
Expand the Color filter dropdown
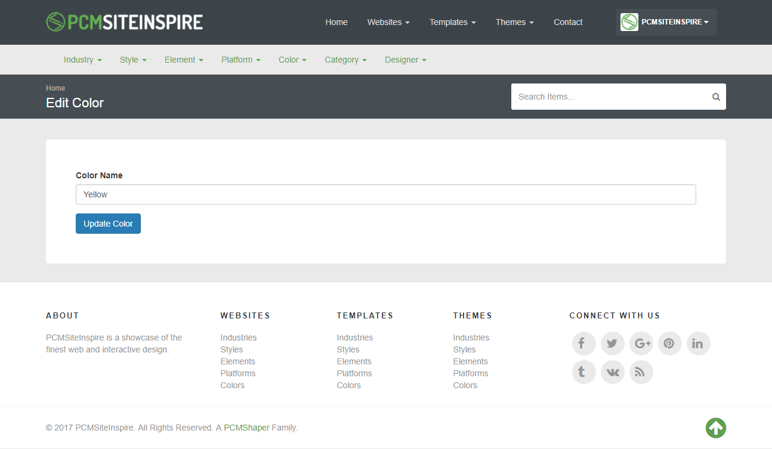pyautogui.click(x=292, y=60)
